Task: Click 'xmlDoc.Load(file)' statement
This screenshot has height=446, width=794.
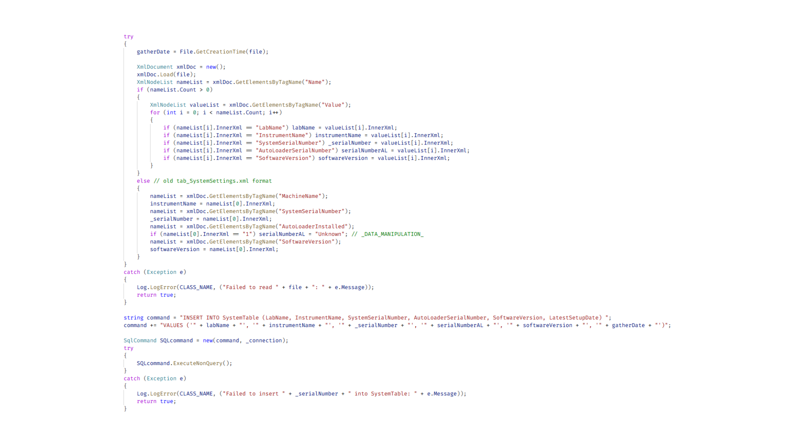Action: click(x=166, y=74)
